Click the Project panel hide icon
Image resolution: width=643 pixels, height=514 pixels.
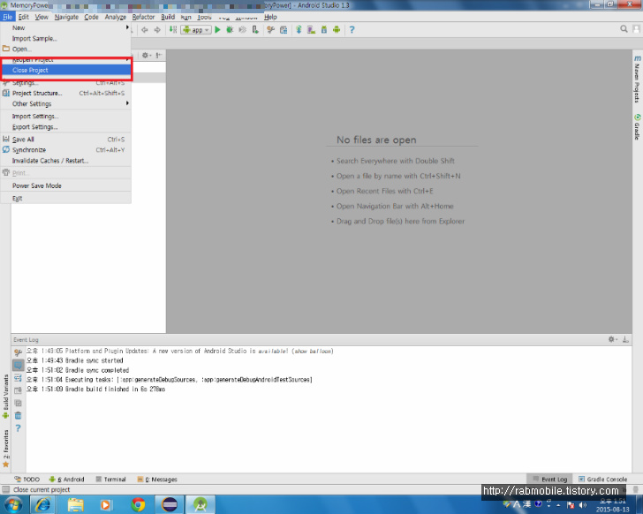159,55
